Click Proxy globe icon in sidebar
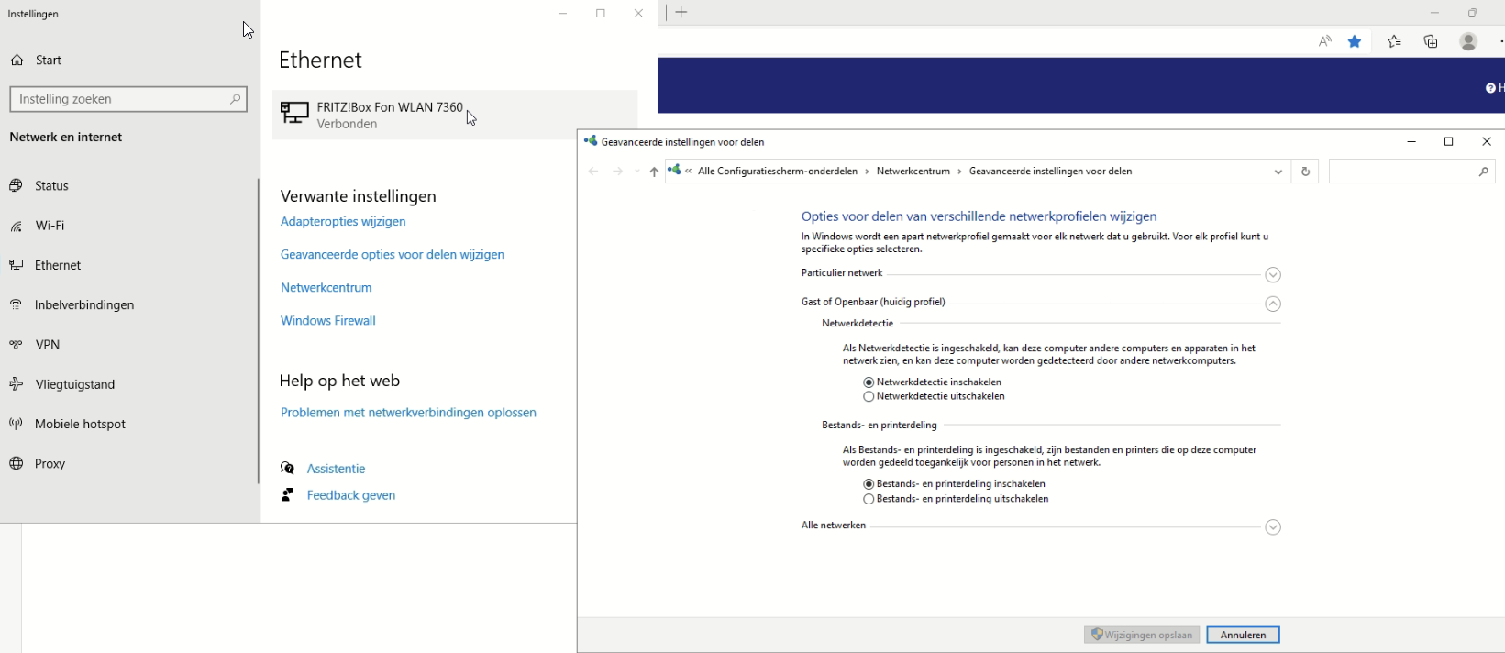The height and width of the screenshot is (653, 1505). pos(16,464)
